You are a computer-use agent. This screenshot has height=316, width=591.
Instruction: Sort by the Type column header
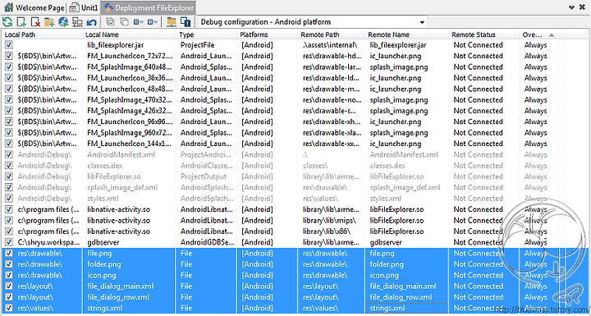point(207,34)
